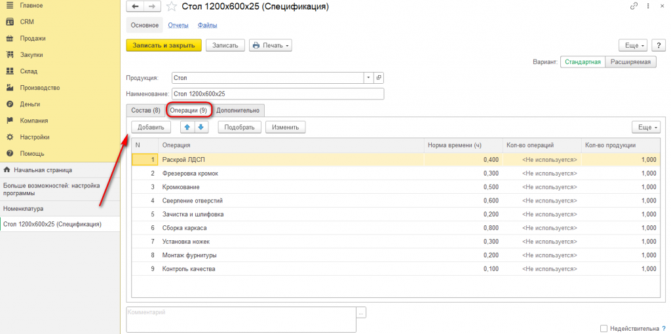Expand the Печать dropdown
671x334 pixels.
(271, 45)
